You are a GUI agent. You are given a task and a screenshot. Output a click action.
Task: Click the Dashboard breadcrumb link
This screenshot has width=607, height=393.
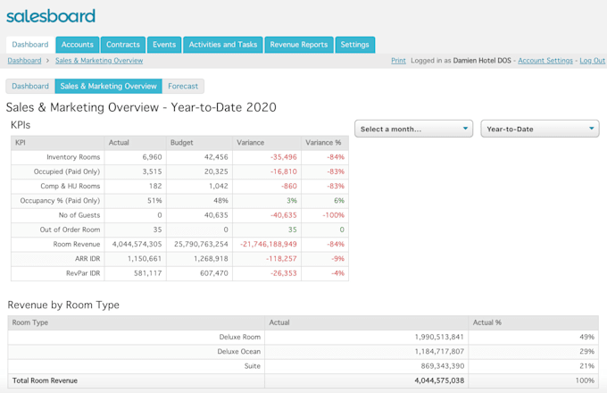pyautogui.click(x=24, y=61)
